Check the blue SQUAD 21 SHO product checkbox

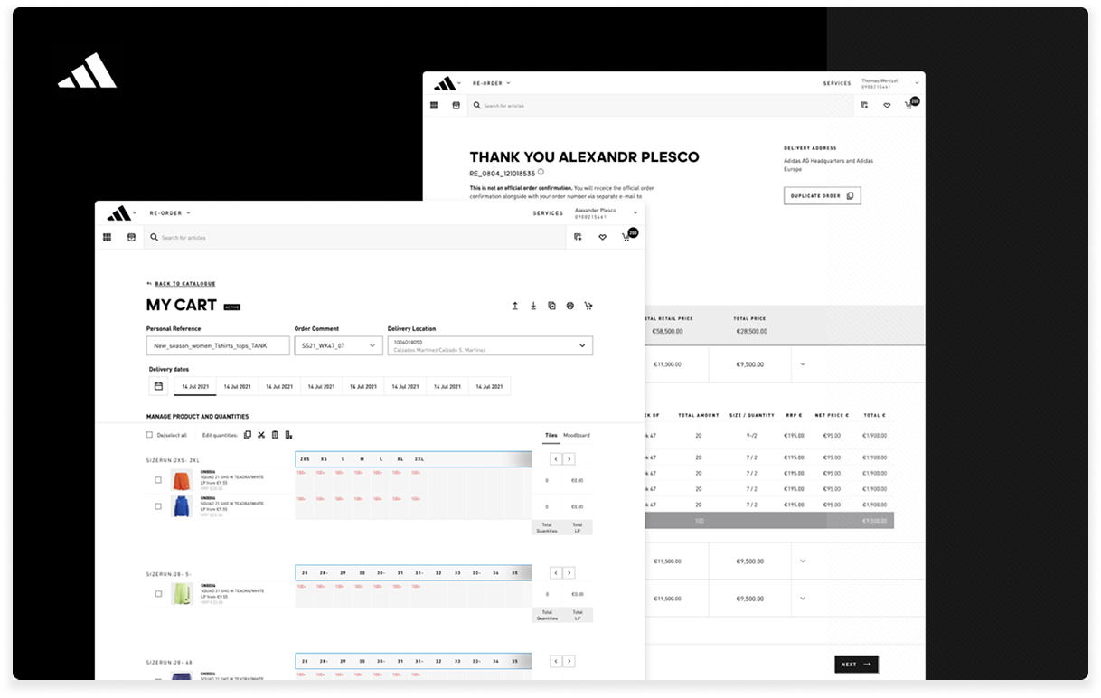(156, 505)
